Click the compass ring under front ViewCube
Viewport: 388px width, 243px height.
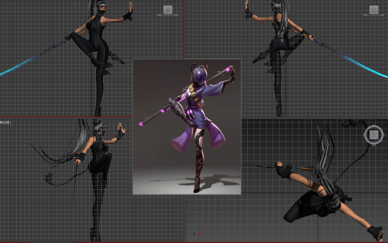pyautogui.click(x=168, y=15)
